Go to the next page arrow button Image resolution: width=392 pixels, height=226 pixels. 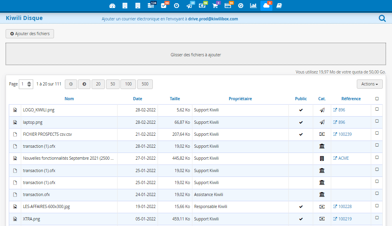[x=84, y=84]
